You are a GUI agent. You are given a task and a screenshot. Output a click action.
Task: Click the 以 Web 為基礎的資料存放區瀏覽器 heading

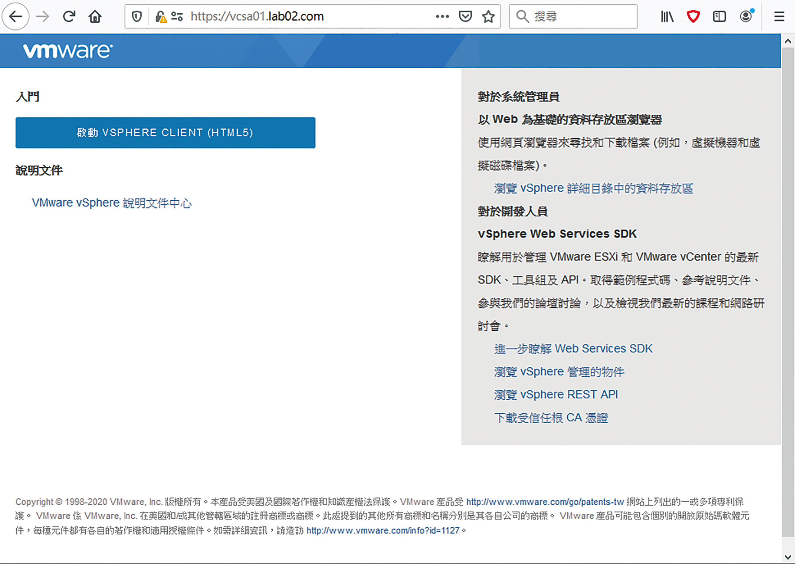(570, 119)
